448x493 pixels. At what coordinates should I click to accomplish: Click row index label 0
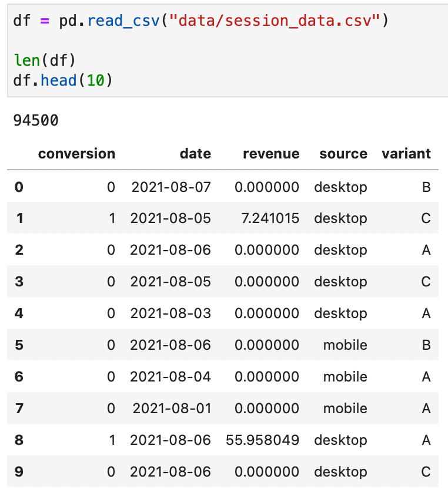tap(19, 187)
